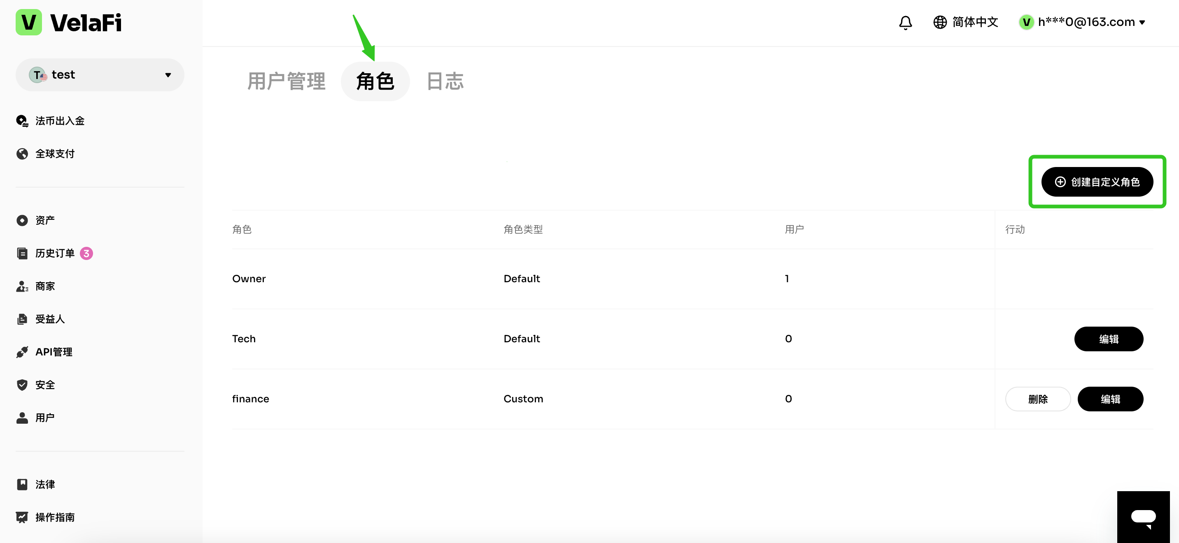Image resolution: width=1179 pixels, height=543 pixels.
Task: Open 历史订单 with the 3 badge
Action: 54,253
